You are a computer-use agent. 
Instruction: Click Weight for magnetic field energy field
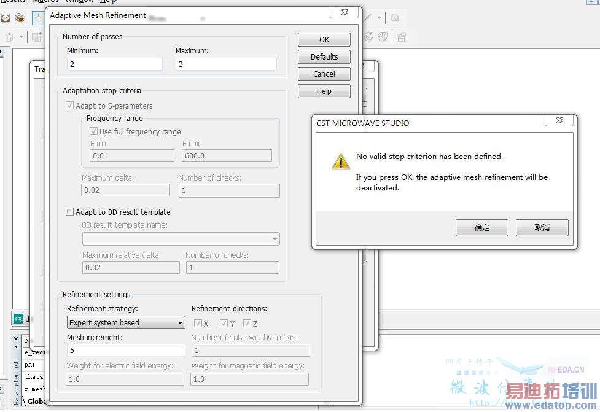coord(249,379)
